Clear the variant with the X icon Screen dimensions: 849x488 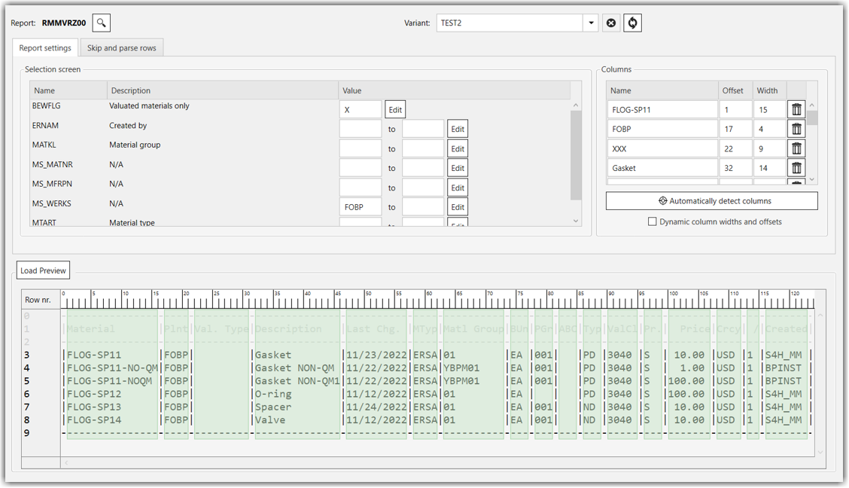(x=611, y=23)
